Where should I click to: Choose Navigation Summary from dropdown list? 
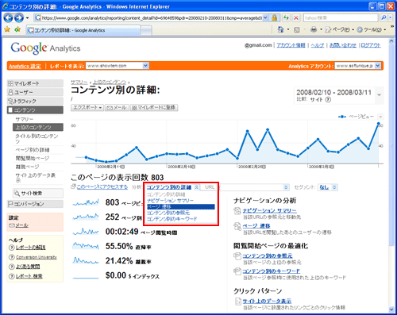(x=170, y=201)
